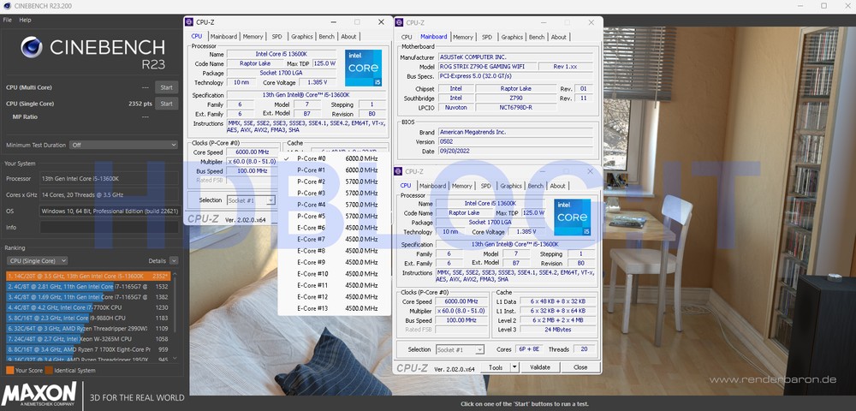
Task: Click the Validate button in CPU-Z
Action: [x=540, y=367]
